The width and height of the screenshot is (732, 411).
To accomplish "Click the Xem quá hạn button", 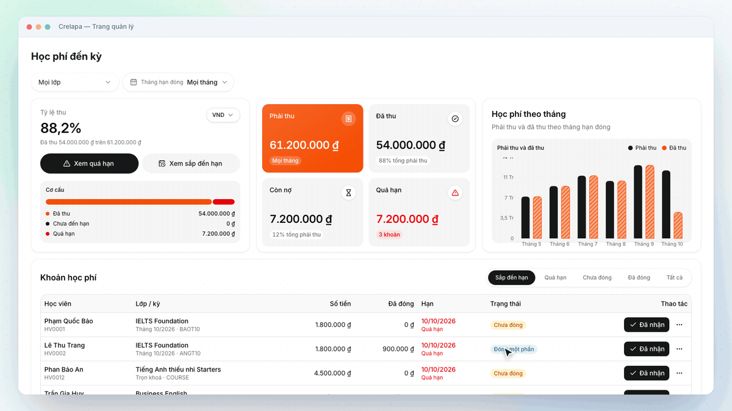I will [x=89, y=164].
